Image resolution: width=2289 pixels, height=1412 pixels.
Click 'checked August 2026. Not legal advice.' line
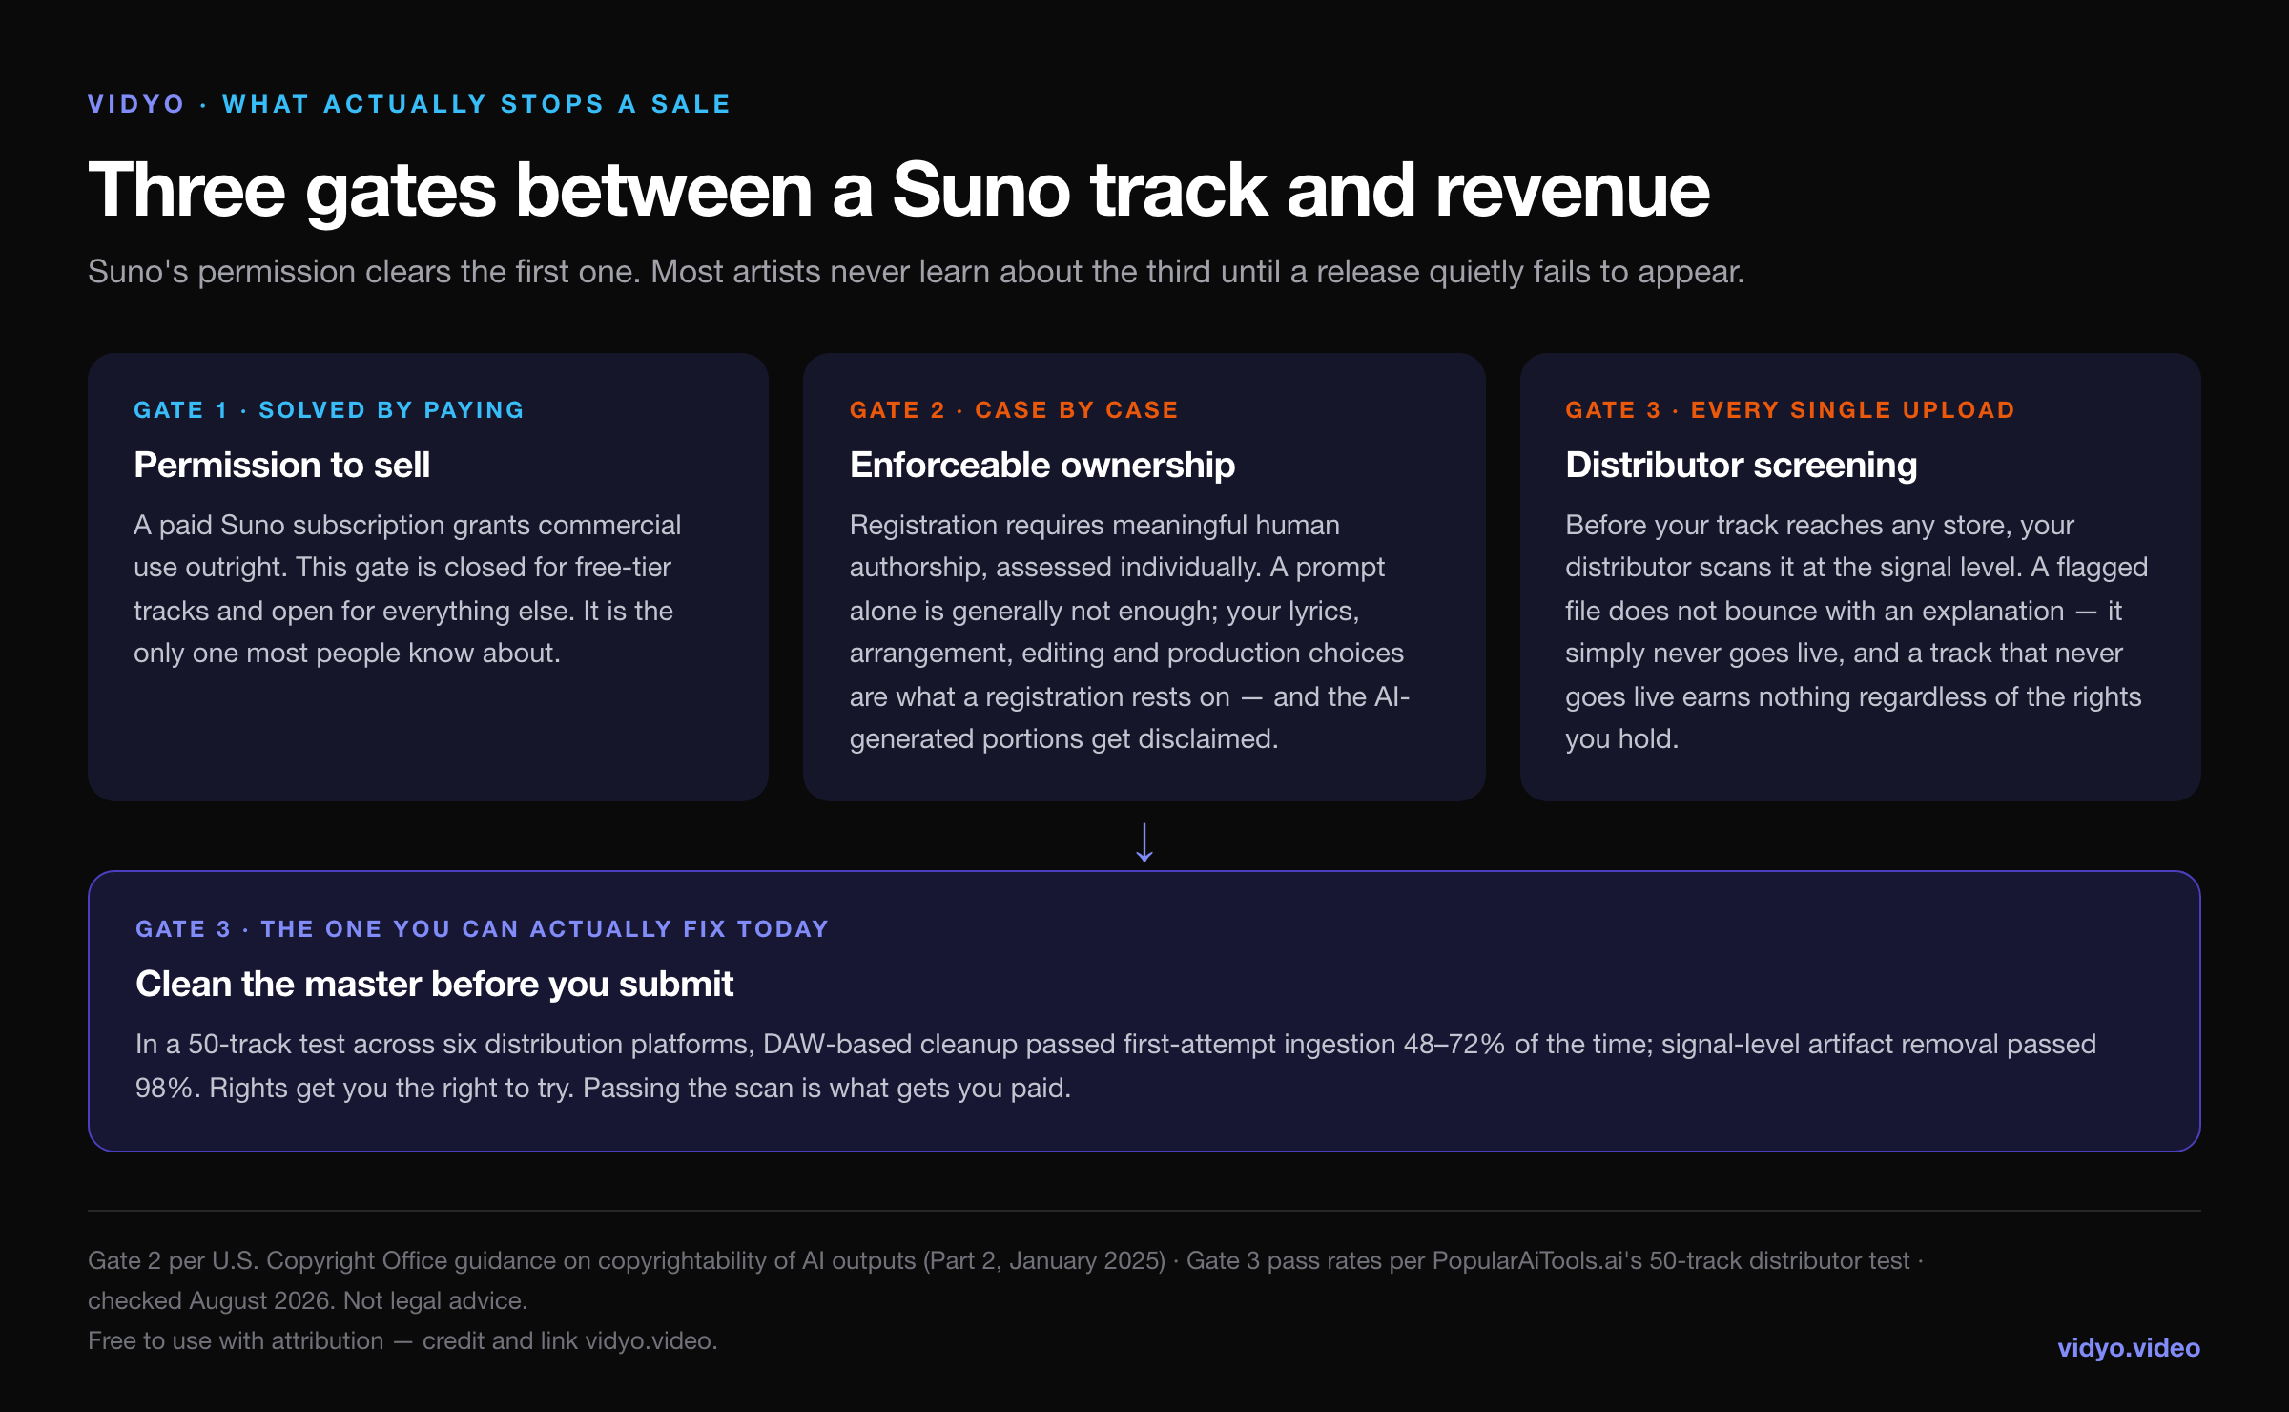tap(307, 1300)
